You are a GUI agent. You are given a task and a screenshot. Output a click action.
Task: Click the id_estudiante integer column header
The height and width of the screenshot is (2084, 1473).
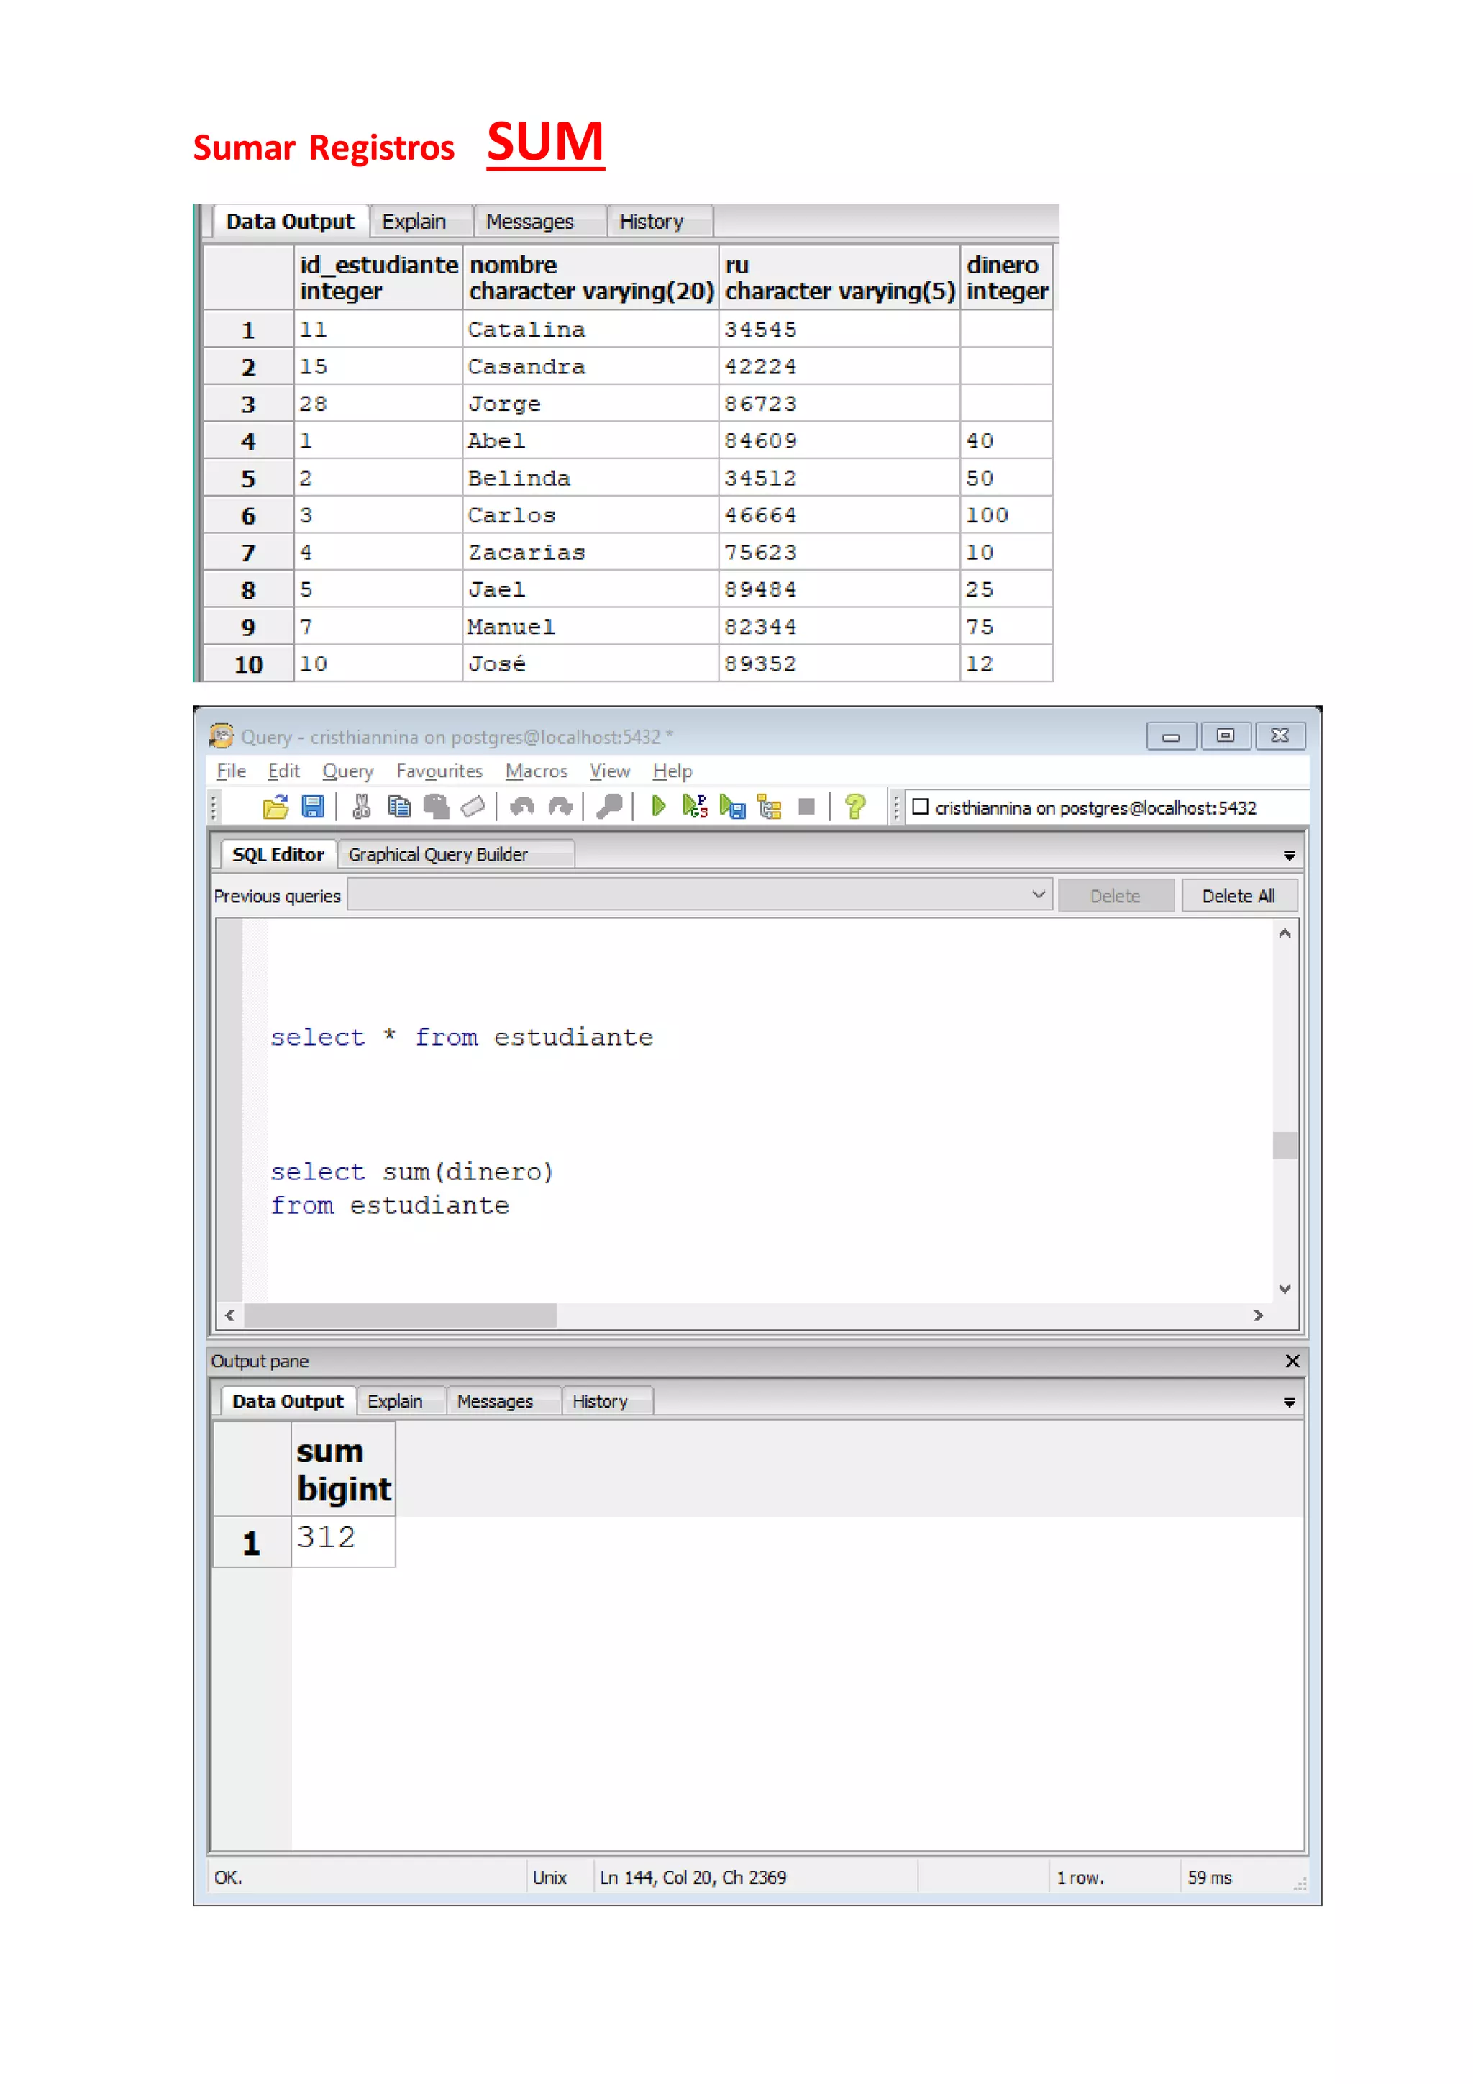pos(378,278)
